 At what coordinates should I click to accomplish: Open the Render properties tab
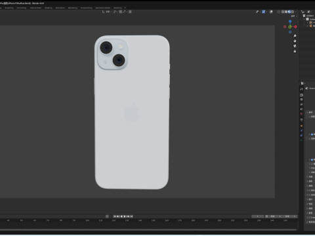[301, 95]
